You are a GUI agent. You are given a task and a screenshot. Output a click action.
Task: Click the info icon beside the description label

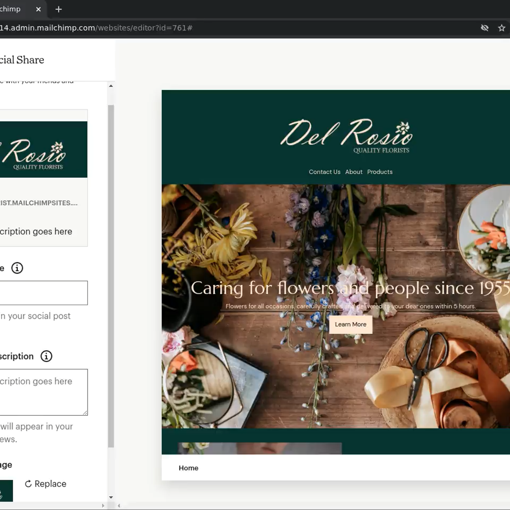(46, 356)
